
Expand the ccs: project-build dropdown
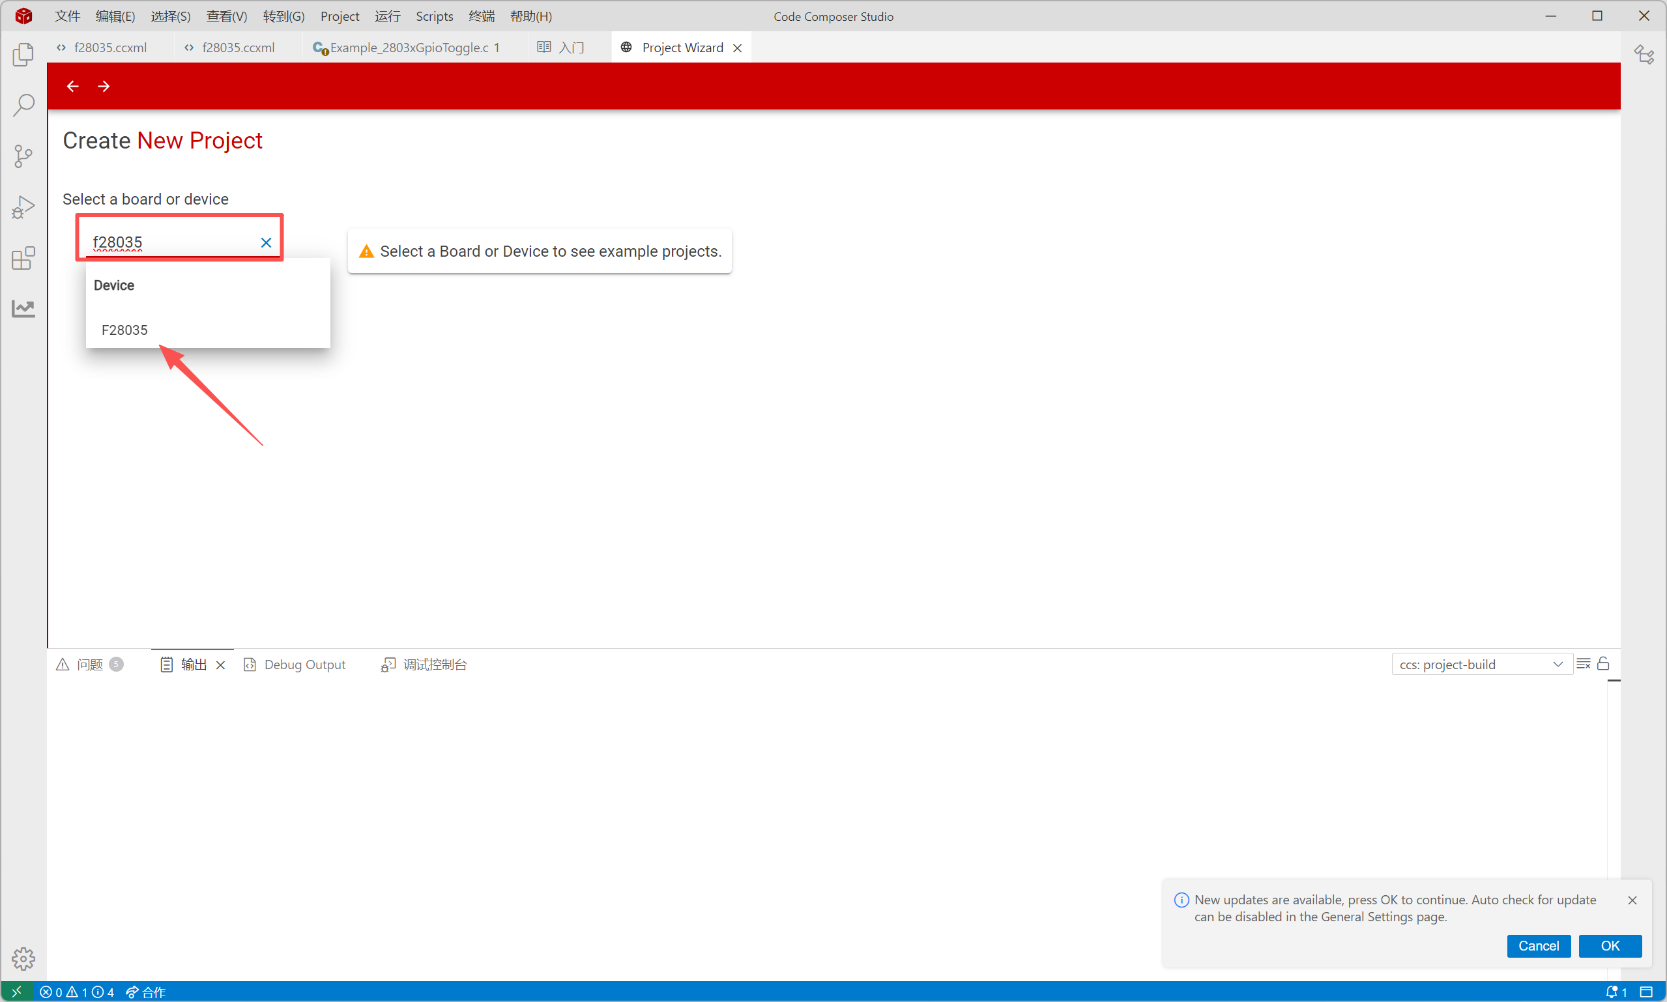pyautogui.click(x=1481, y=665)
